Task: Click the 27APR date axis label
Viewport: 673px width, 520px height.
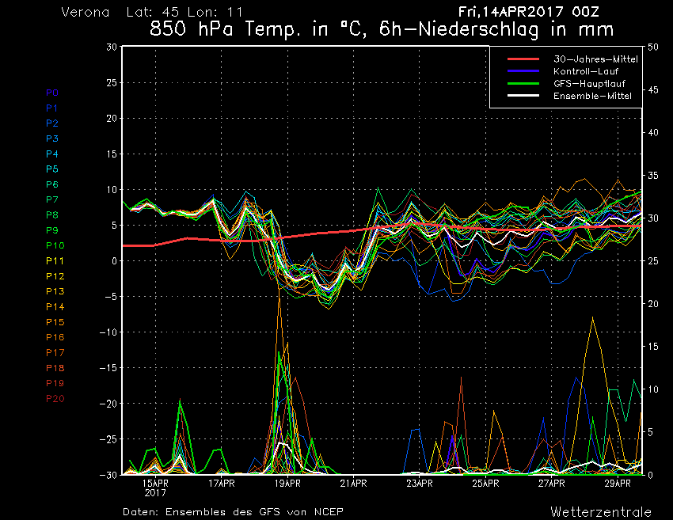Action: pos(552,484)
